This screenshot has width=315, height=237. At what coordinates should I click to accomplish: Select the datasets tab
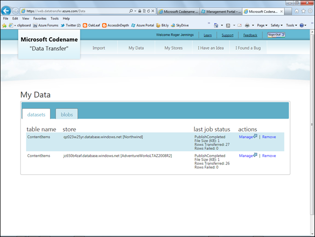[36, 114]
